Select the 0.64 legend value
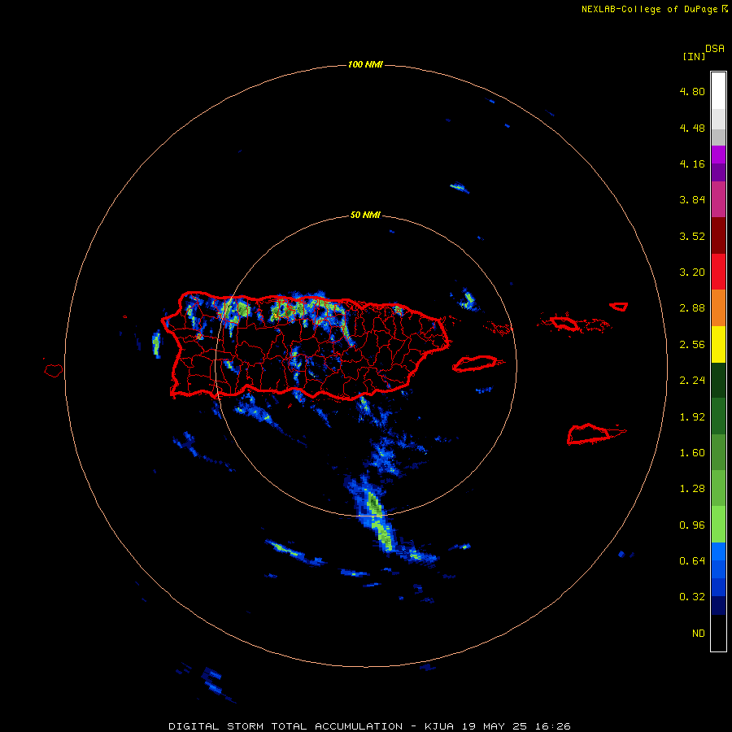Screen dimensions: 732x732 [692, 560]
